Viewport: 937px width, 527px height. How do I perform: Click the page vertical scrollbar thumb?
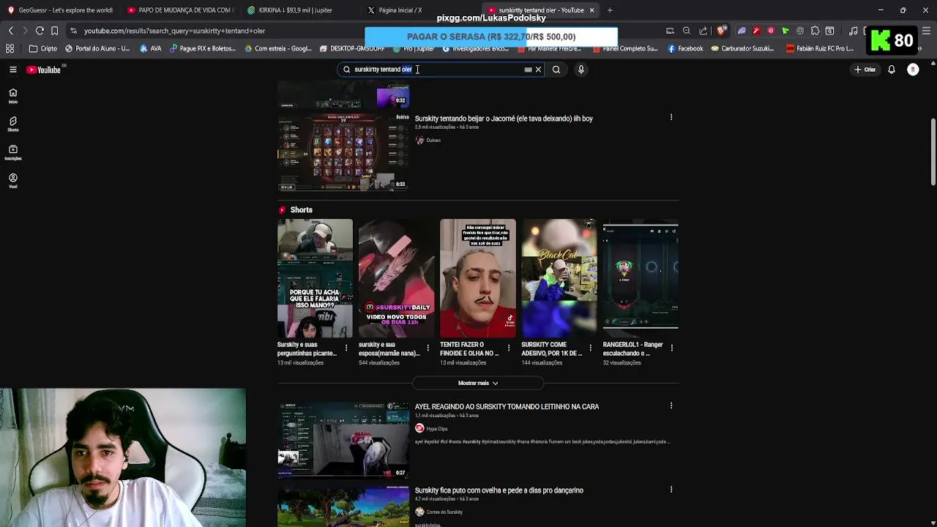pos(933,152)
